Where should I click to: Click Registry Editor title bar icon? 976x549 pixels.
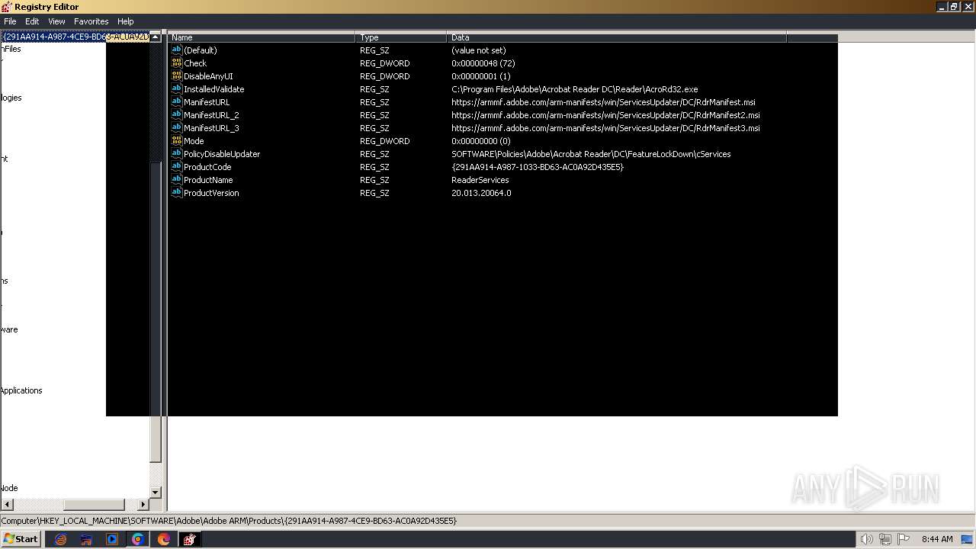coord(7,7)
